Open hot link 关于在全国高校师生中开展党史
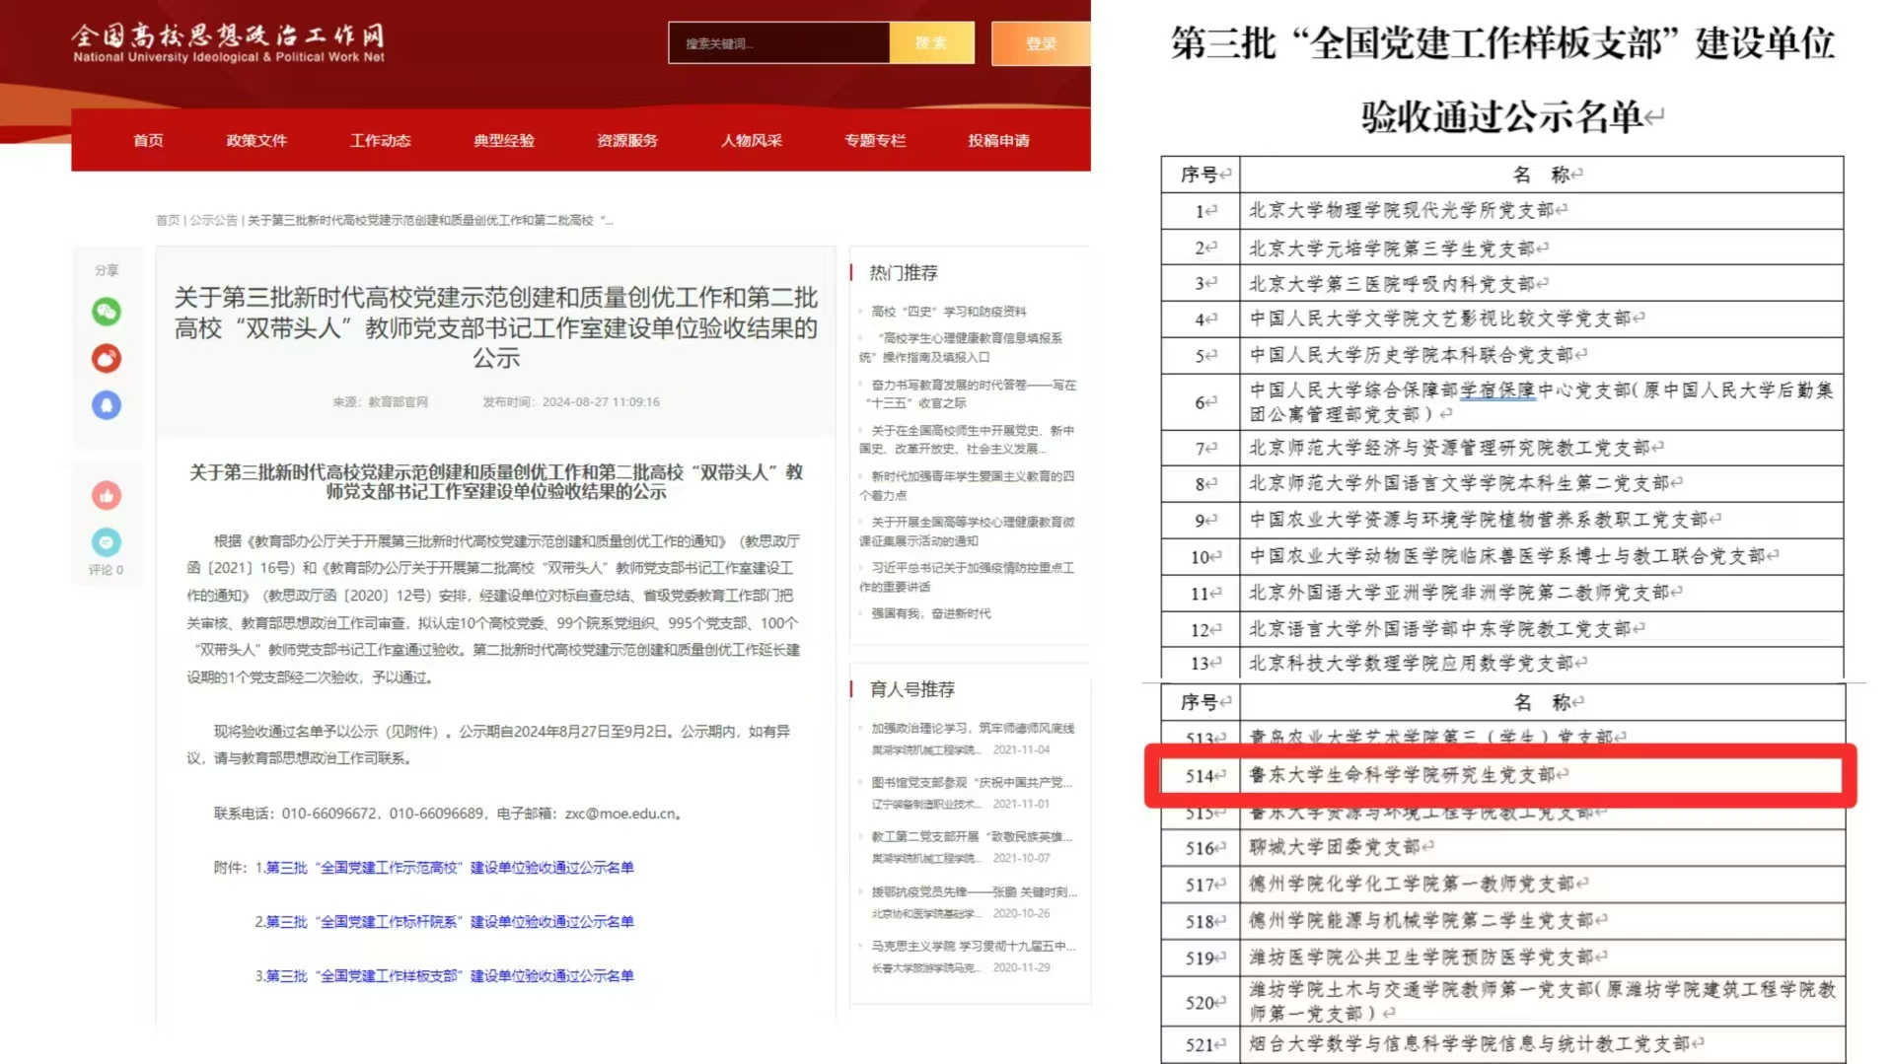This screenshot has width=1894, height=1064. 966,439
